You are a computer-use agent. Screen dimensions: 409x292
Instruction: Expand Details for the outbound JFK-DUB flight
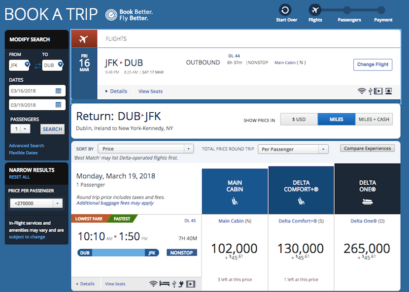(116, 91)
